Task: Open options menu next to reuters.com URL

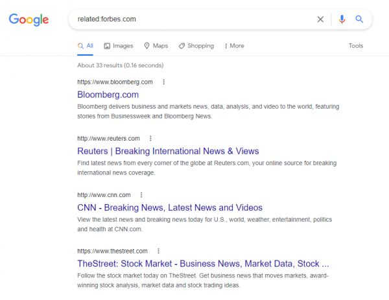Action: (x=150, y=139)
